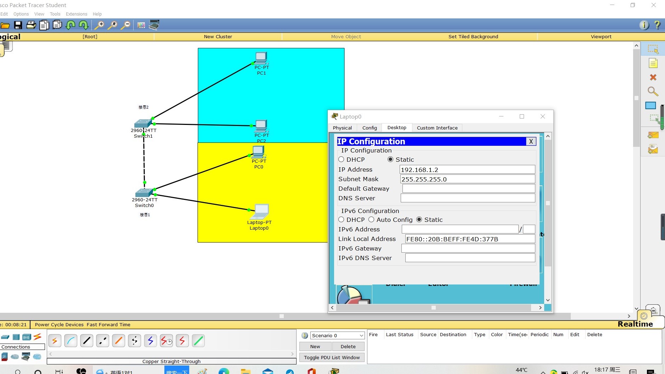Zoom out with the minus magnifier icon
This screenshot has width=665, height=374.
point(125,25)
